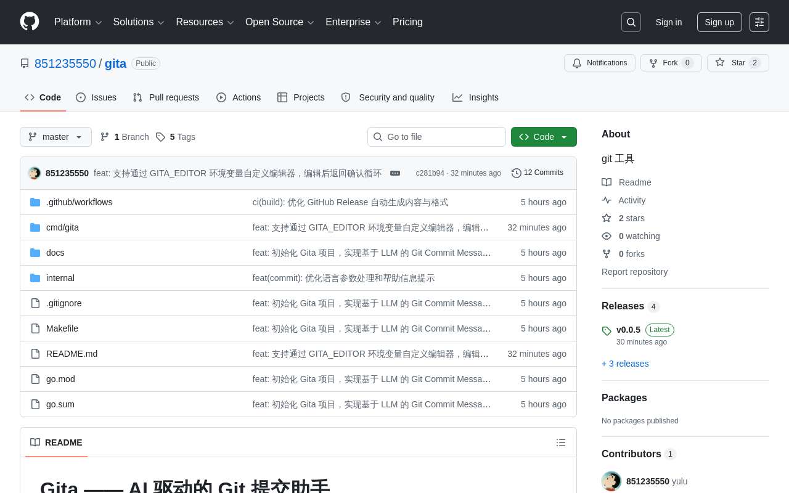Switch to the Insights tab
The height and width of the screenshot is (493, 789).
(x=475, y=97)
